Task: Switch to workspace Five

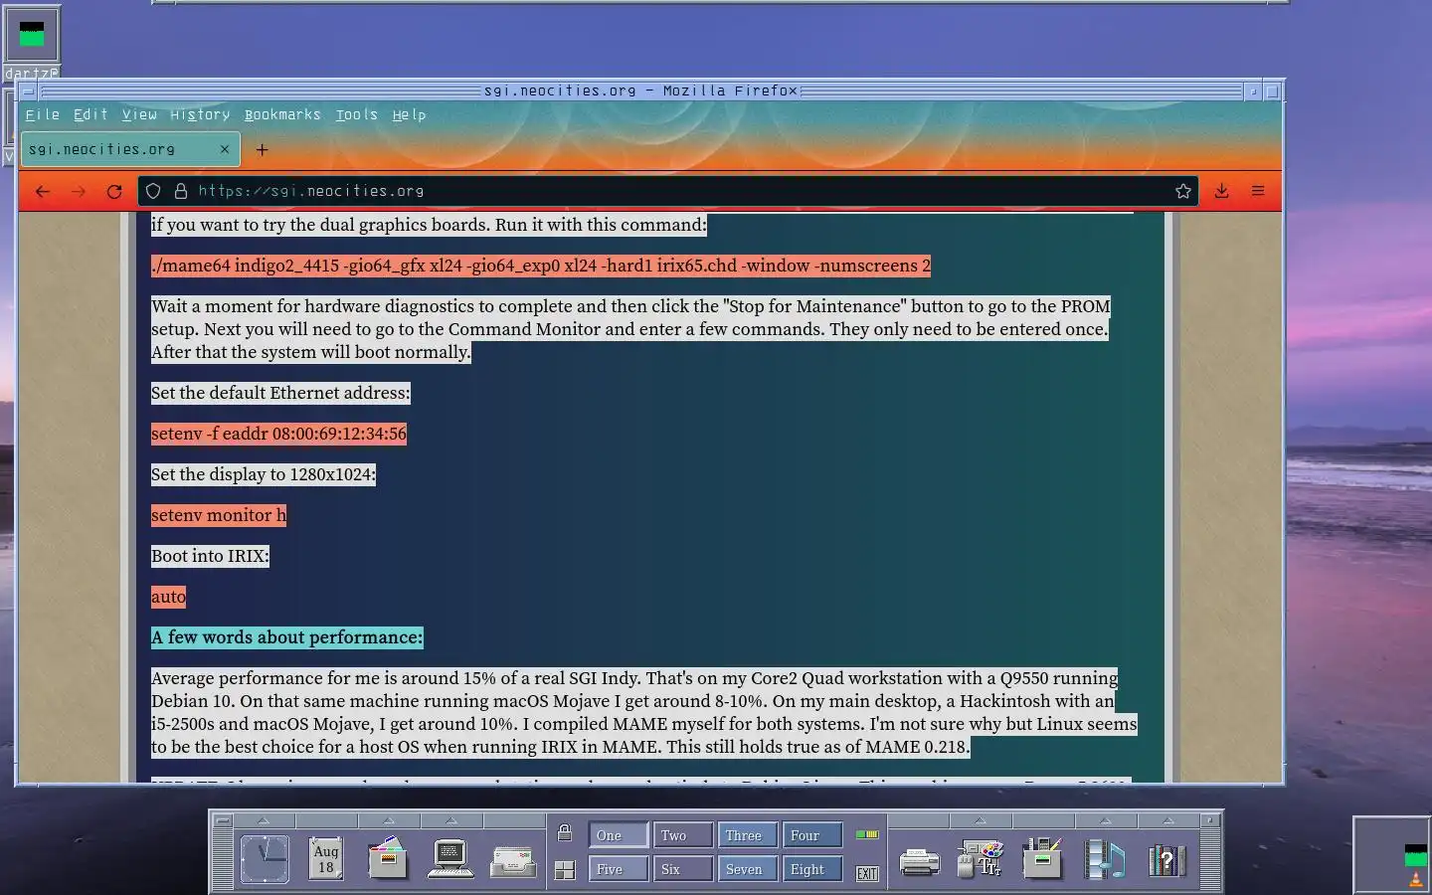Action: click(x=618, y=869)
